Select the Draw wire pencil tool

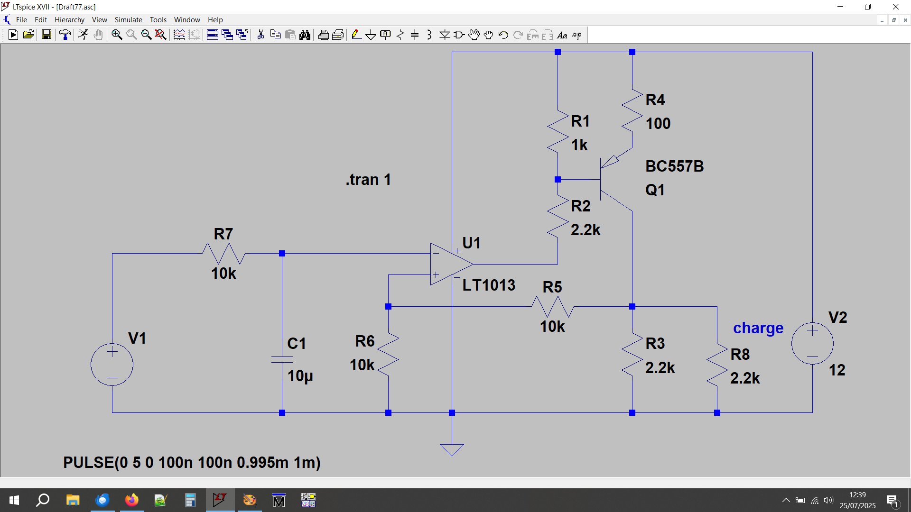[356, 35]
